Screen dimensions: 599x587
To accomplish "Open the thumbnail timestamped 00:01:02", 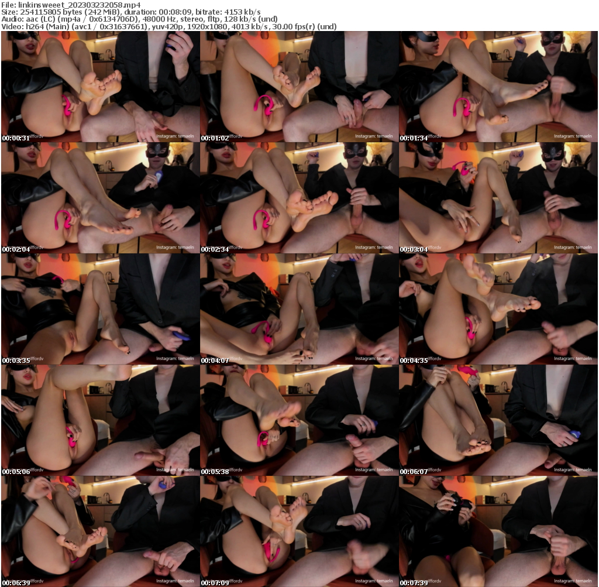I will 299,88.
